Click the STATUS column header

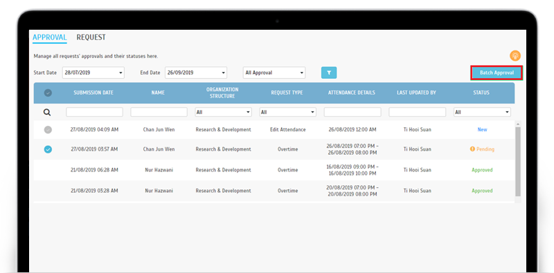[481, 93]
